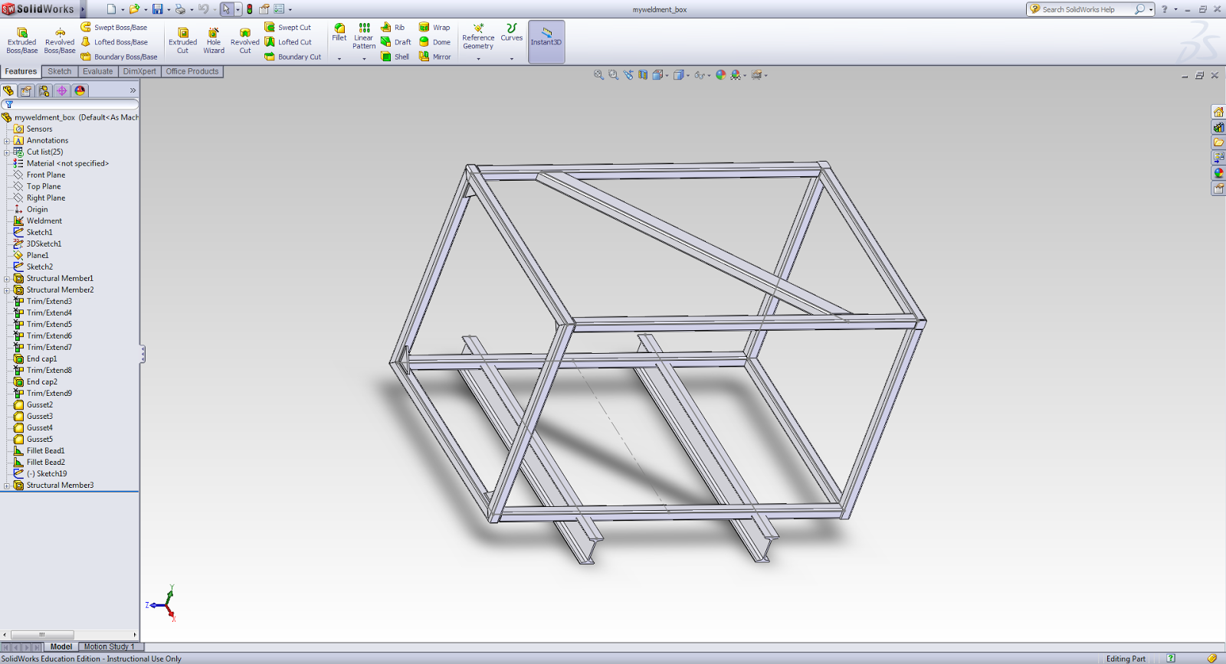Viewport: 1226px width, 664px height.
Task: Expand the SolidWorks menu flyout arrow
Action: [x=83, y=9]
